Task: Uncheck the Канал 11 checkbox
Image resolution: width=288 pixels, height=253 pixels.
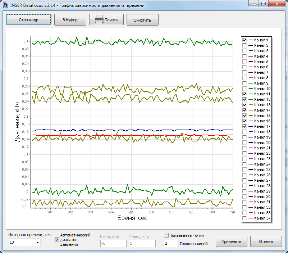Action: (x=244, y=94)
